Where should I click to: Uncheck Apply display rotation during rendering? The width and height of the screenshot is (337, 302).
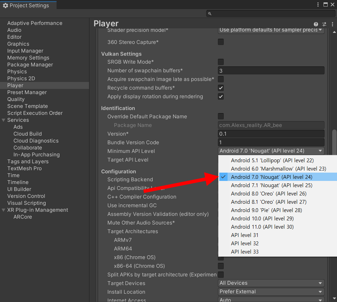point(221,97)
